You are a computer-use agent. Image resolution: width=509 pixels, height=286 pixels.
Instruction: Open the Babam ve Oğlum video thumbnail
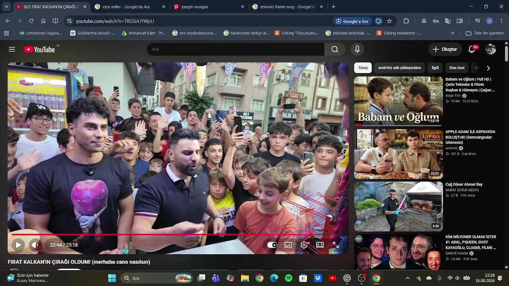[x=398, y=101]
